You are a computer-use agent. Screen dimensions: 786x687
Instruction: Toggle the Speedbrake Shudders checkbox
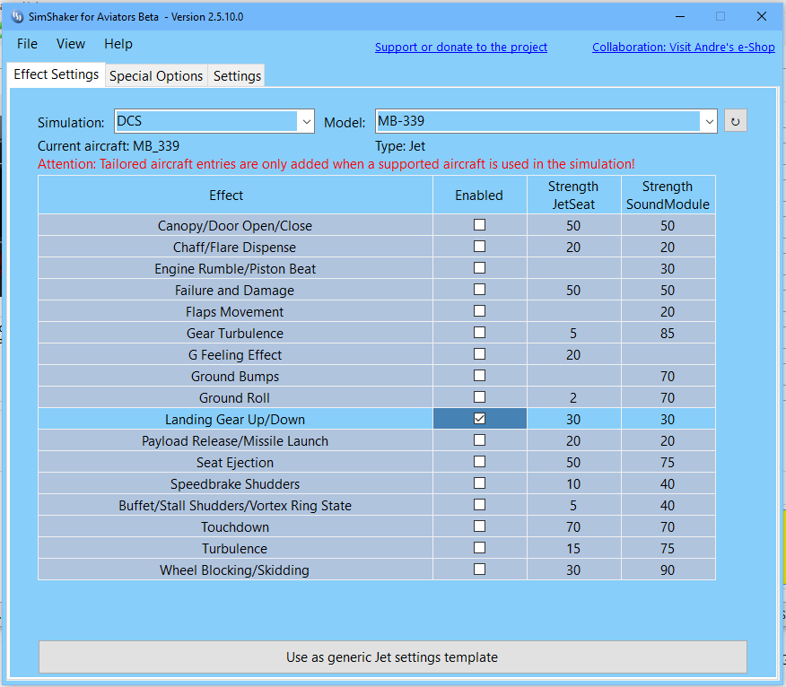[479, 483]
